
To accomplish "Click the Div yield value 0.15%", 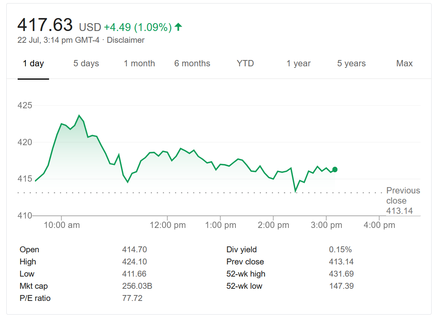I will [340, 250].
